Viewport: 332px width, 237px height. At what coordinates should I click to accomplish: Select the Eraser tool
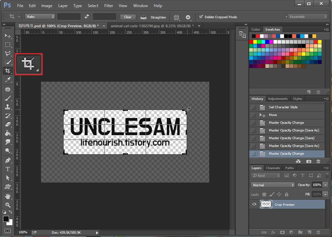pyautogui.click(x=8, y=124)
